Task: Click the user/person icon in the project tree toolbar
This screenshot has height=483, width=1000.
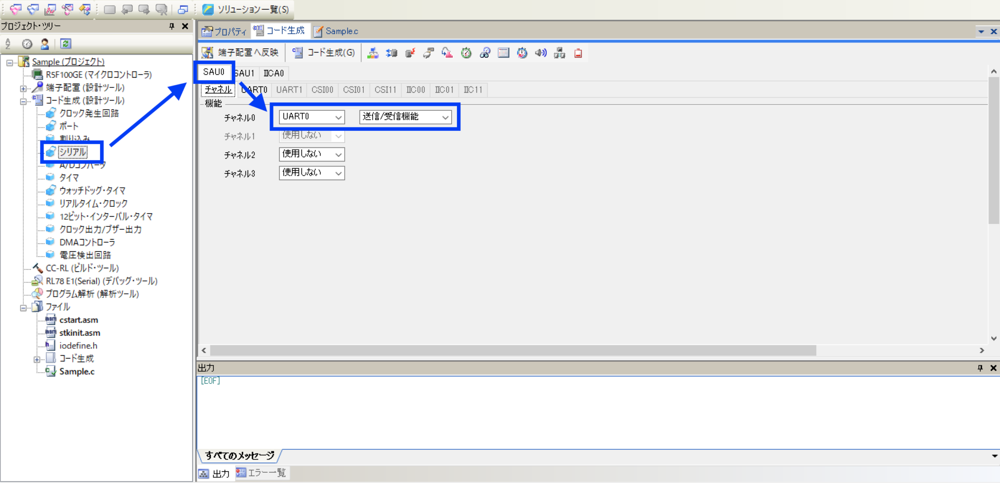Action: pos(44,43)
